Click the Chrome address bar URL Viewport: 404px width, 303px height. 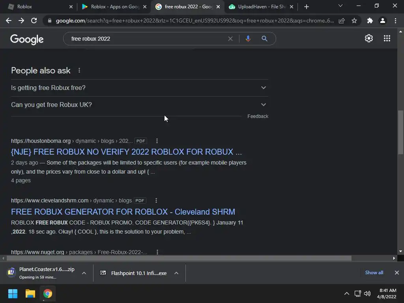195,21
